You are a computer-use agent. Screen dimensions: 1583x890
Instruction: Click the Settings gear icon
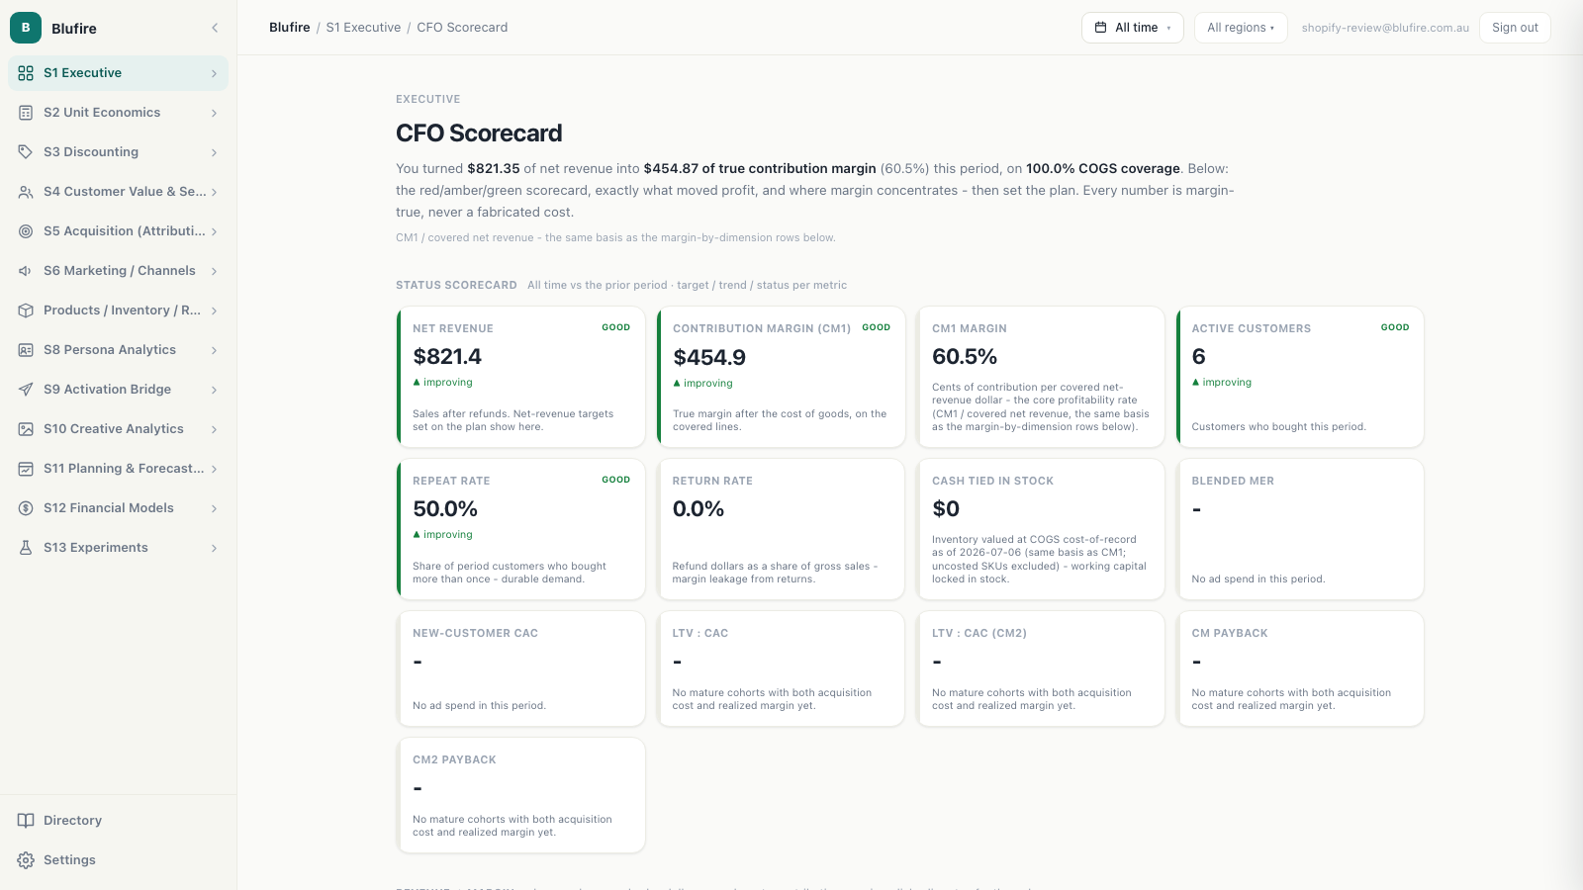pyautogui.click(x=26, y=860)
